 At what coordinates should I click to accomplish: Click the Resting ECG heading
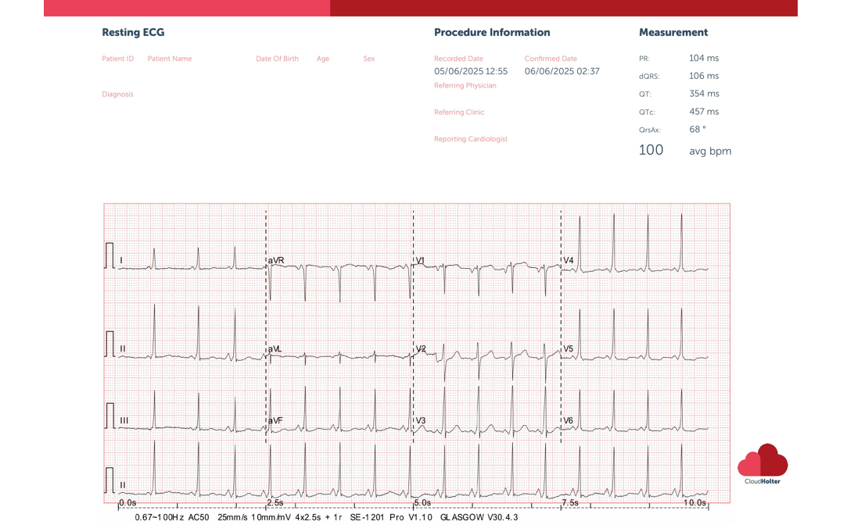coord(133,32)
